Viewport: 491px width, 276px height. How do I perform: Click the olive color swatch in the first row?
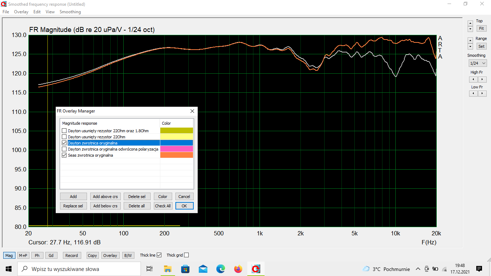[x=176, y=130]
